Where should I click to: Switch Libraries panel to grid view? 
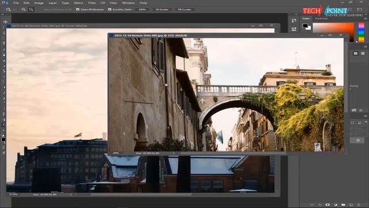tap(356, 53)
